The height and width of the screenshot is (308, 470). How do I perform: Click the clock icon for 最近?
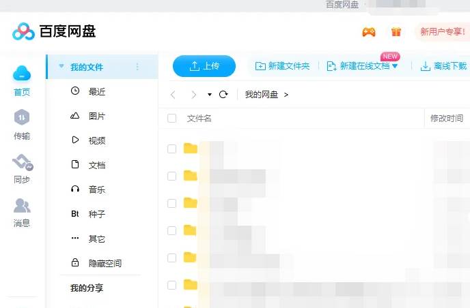tap(75, 91)
